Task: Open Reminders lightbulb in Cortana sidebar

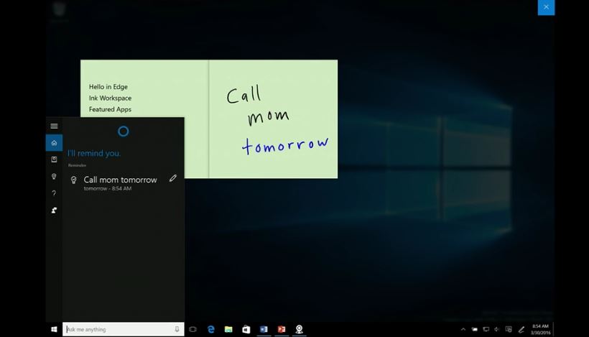Action: click(54, 177)
